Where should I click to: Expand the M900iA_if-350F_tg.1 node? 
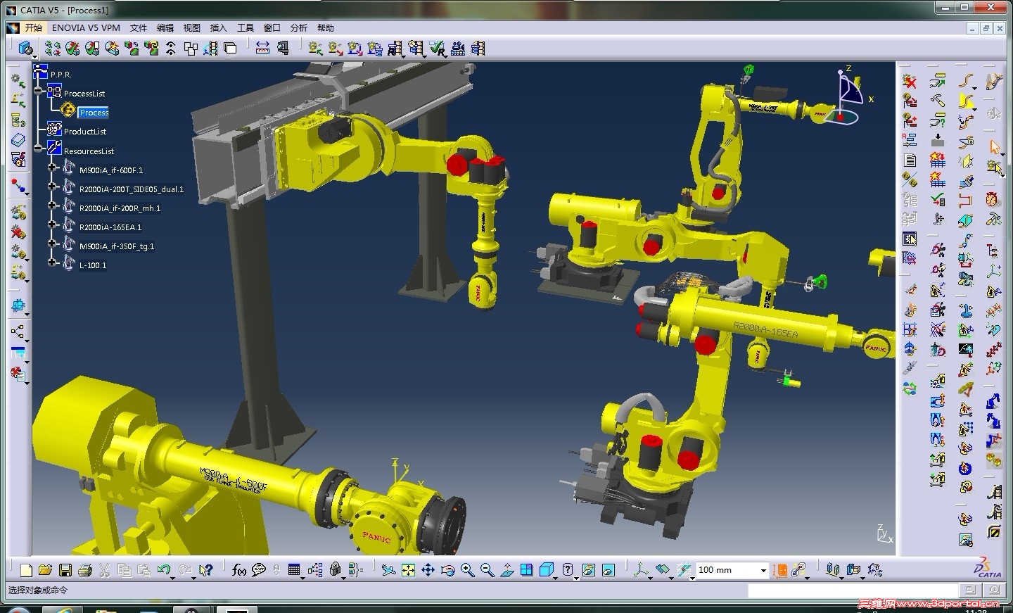pos(52,244)
